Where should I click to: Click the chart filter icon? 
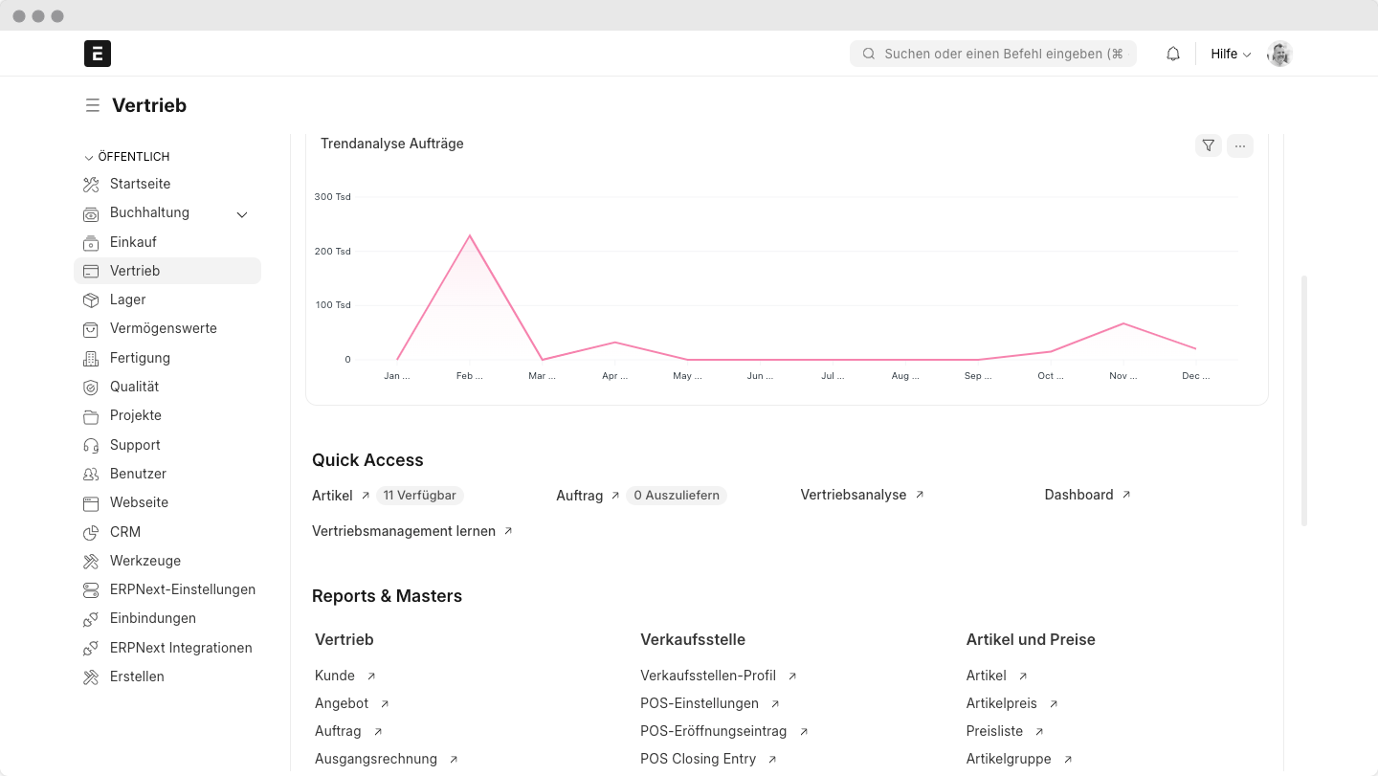[1208, 145]
